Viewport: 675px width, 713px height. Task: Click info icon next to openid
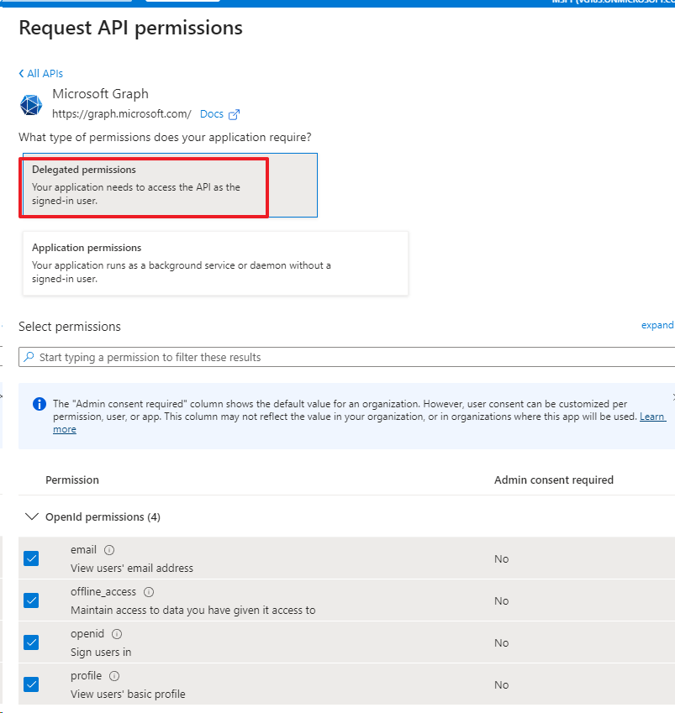(117, 634)
